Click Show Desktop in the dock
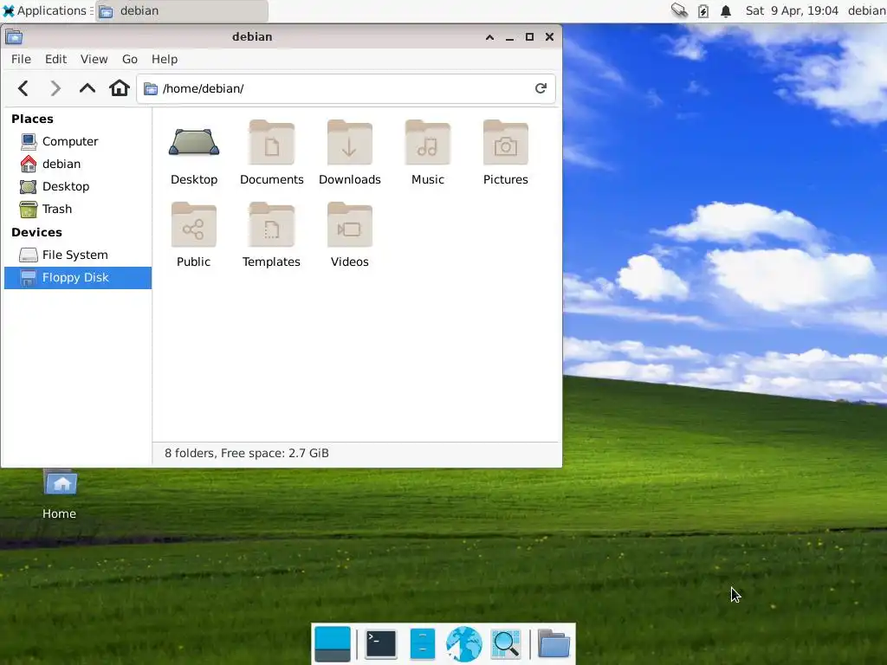The image size is (887, 665). [333, 643]
